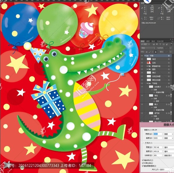Click lock transparent pixels icon
Viewport: 174px width, 173px height.
146,52
